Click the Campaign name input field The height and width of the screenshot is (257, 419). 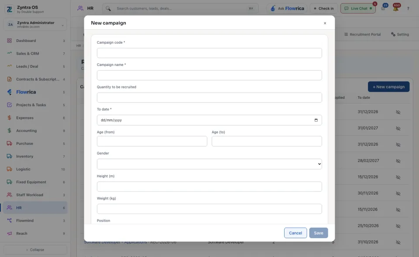pos(209,75)
